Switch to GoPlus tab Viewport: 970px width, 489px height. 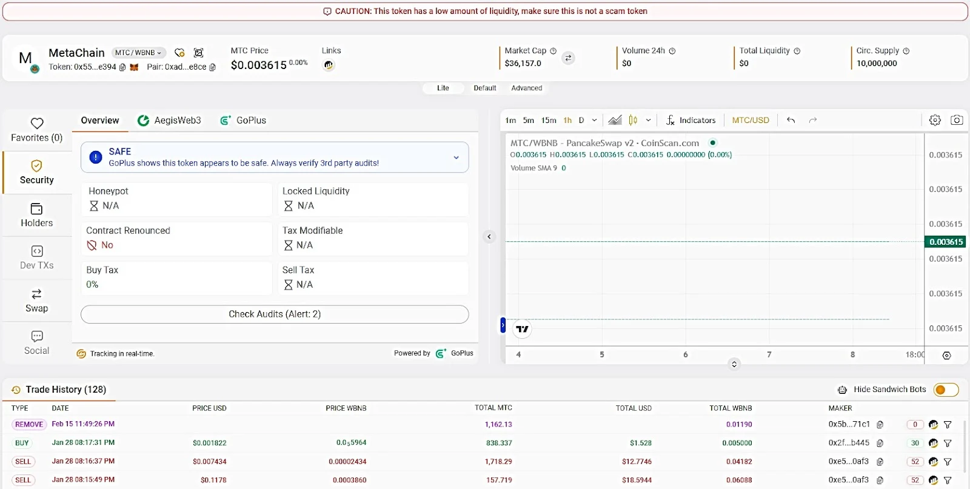[243, 121]
